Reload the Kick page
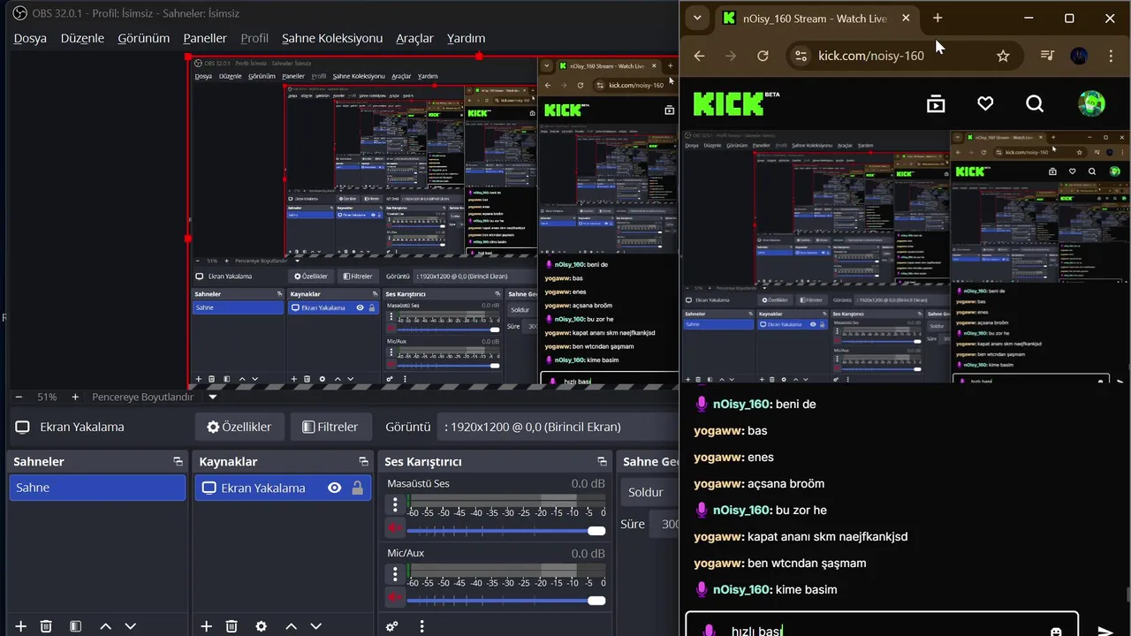 pyautogui.click(x=763, y=56)
